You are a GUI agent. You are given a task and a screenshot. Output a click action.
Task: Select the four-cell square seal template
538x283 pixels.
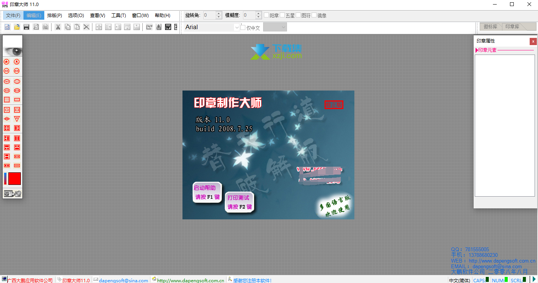[x=6, y=128]
